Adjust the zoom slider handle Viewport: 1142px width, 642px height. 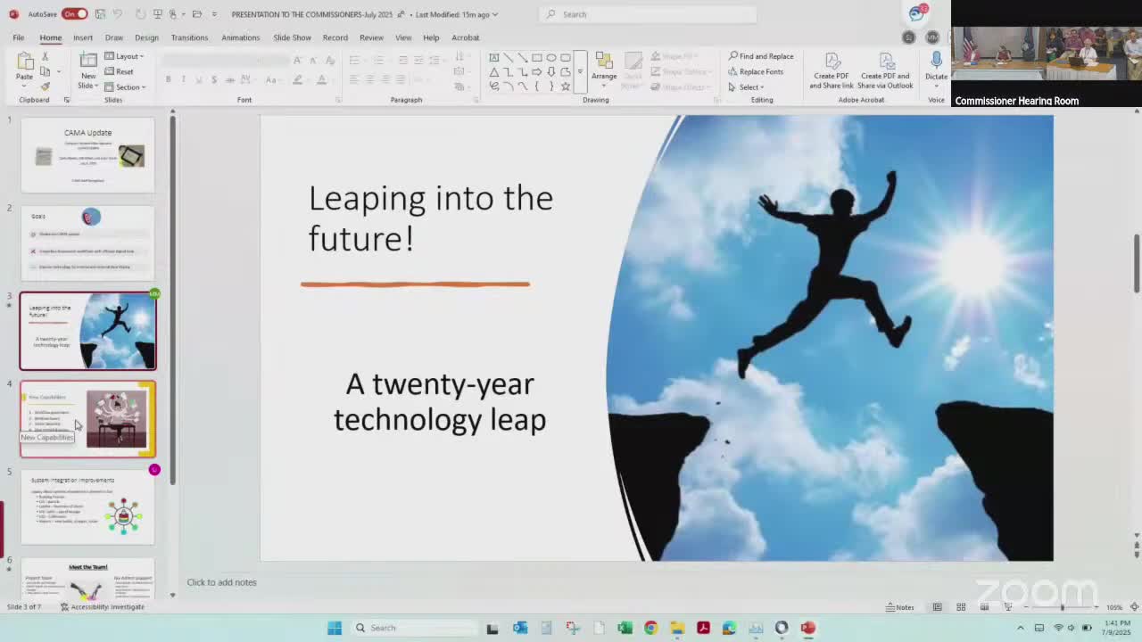pyautogui.click(x=1062, y=607)
